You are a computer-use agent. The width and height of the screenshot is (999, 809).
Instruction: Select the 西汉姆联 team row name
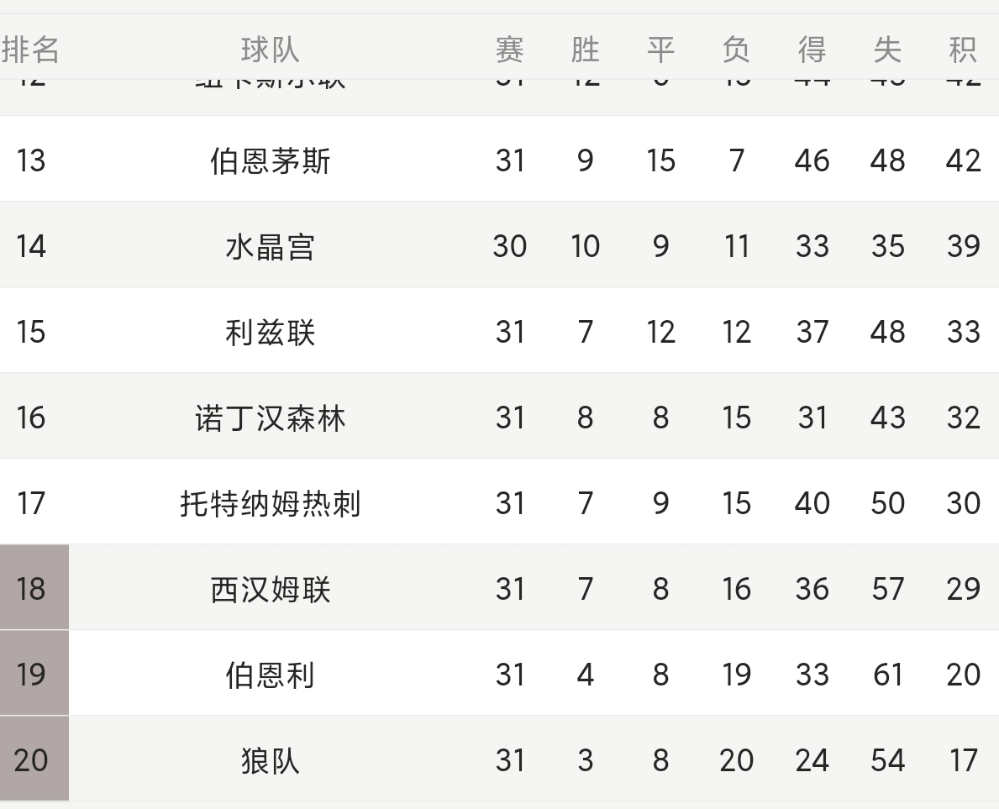270,589
